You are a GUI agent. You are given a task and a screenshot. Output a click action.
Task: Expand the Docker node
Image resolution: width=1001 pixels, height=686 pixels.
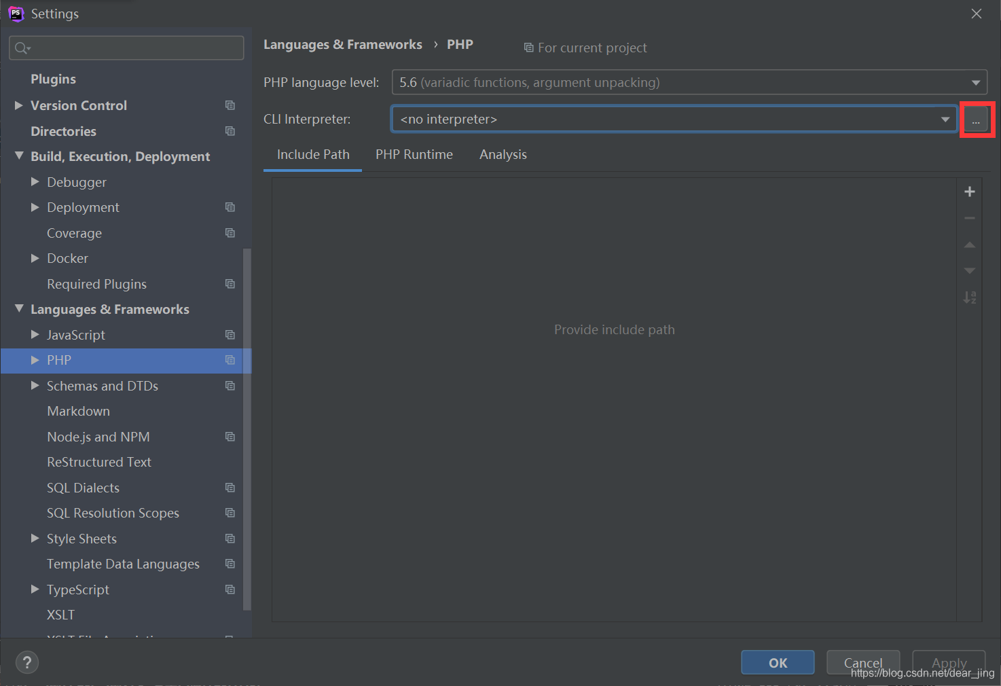tap(35, 258)
